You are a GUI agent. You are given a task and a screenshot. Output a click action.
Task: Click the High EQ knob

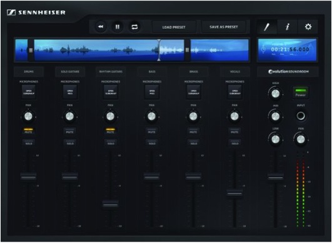276,94
